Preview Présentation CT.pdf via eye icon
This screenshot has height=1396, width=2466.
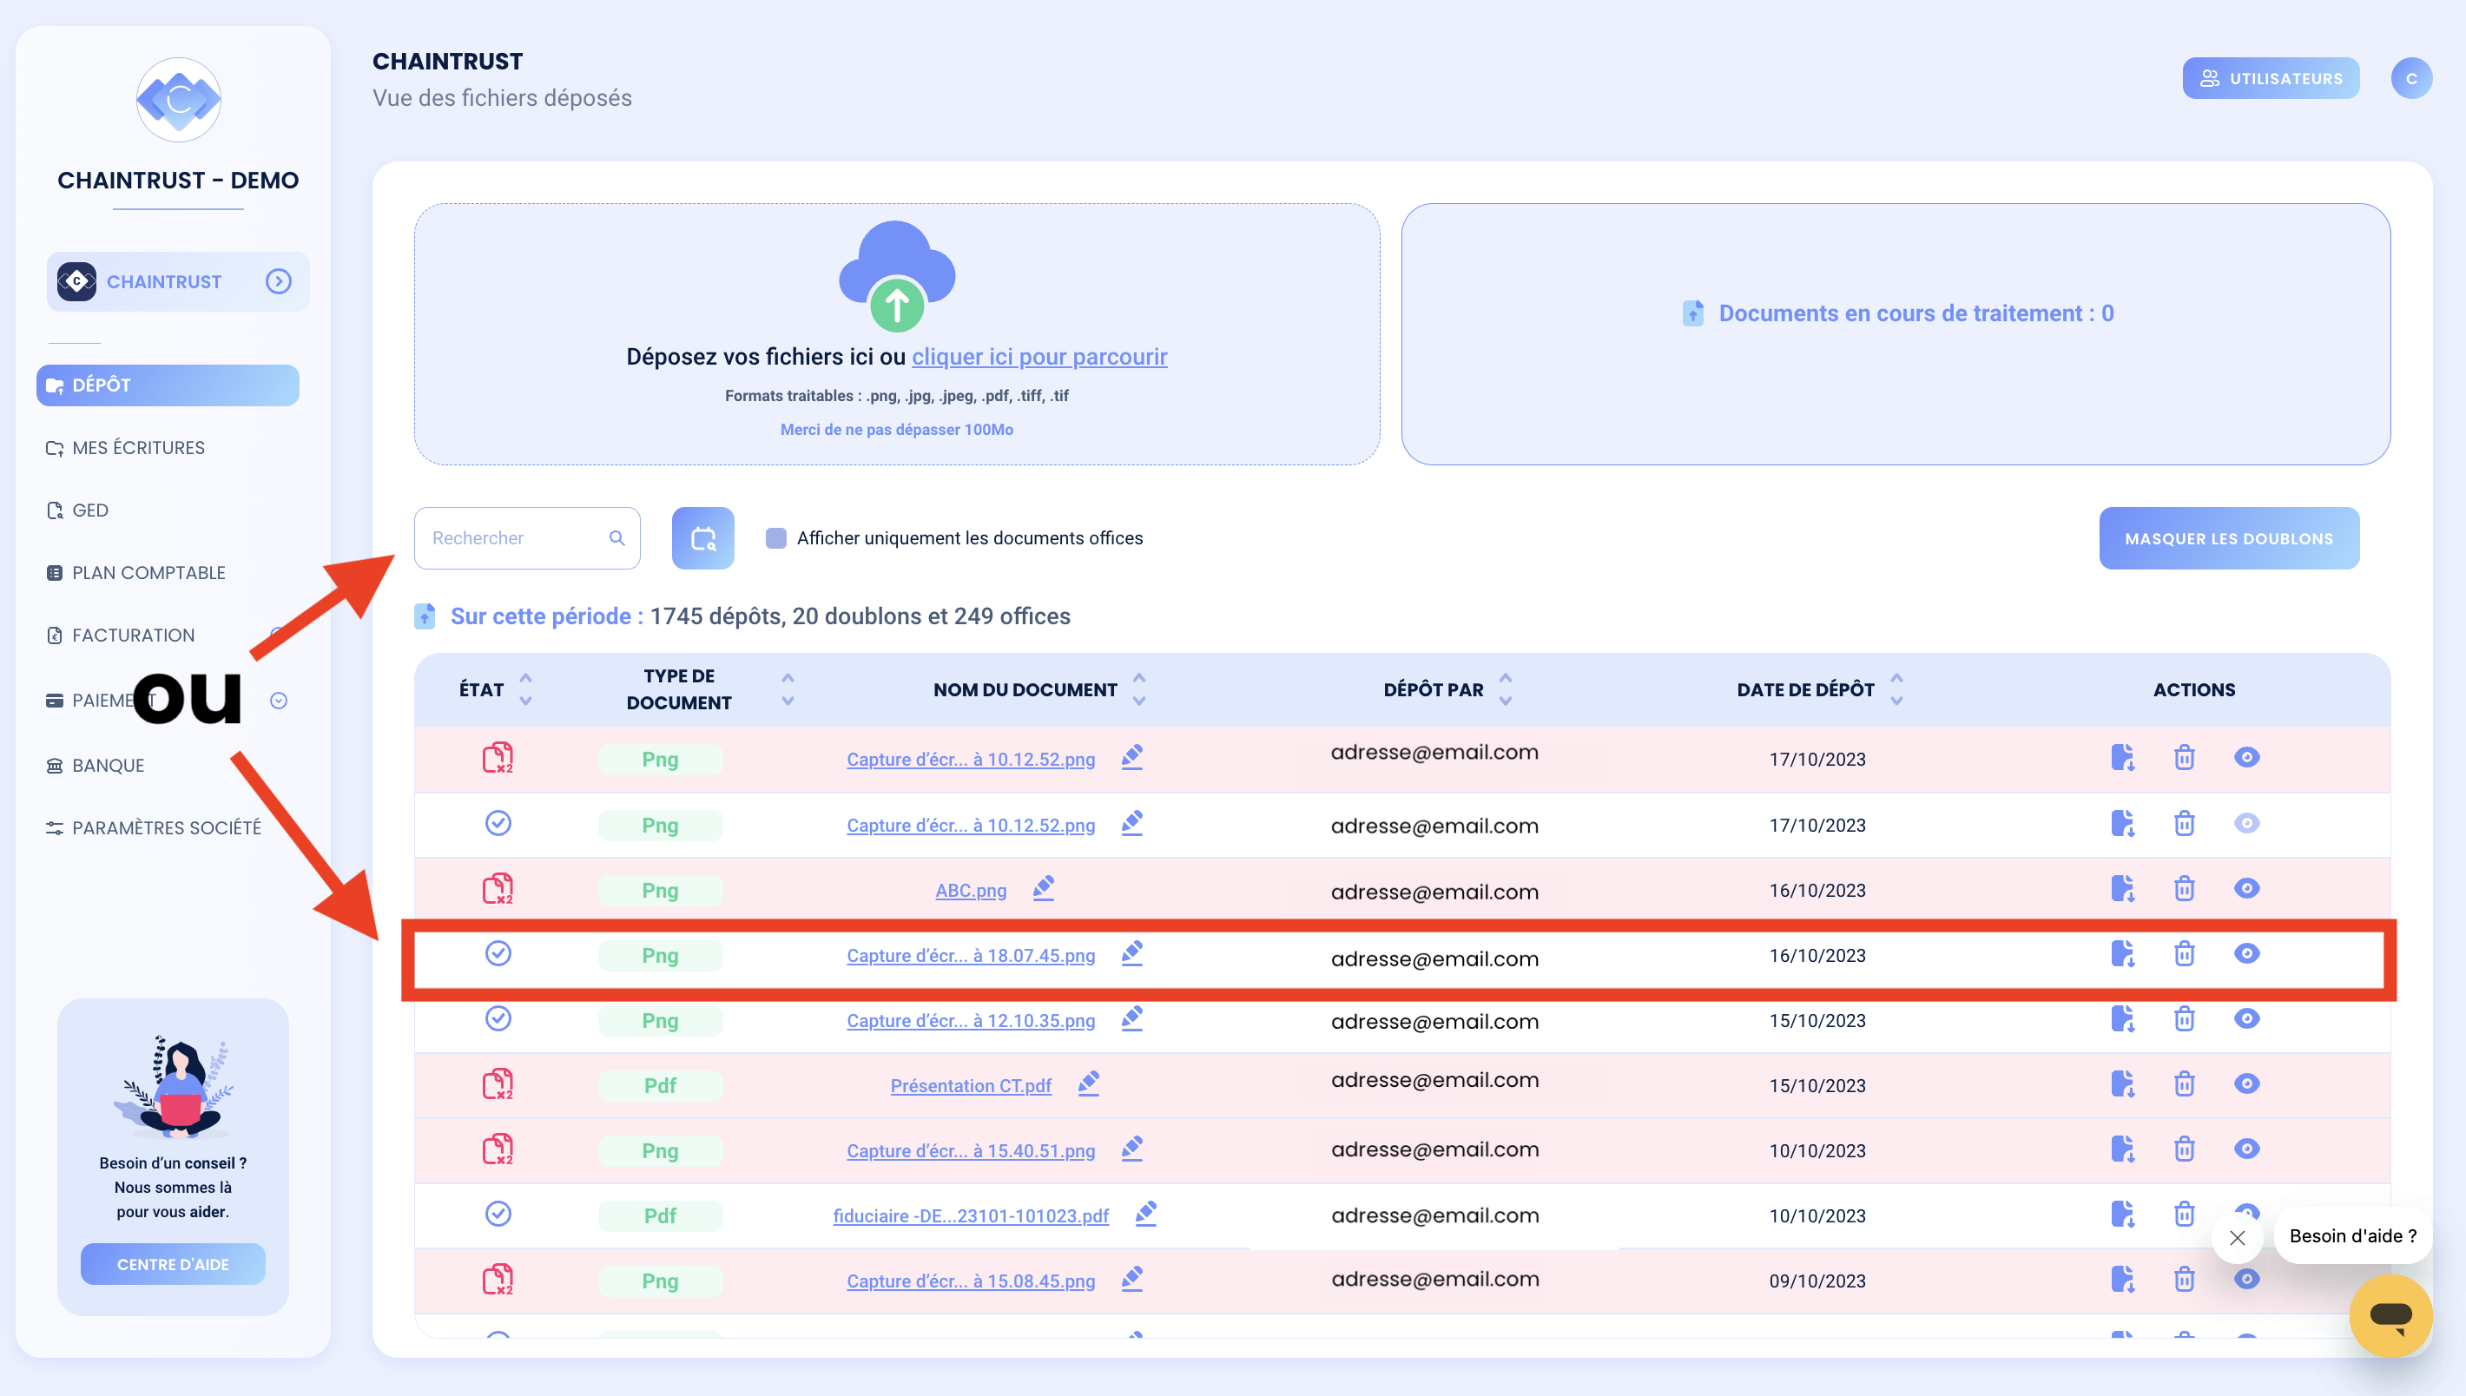pyautogui.click(x=2246, y=1083)
